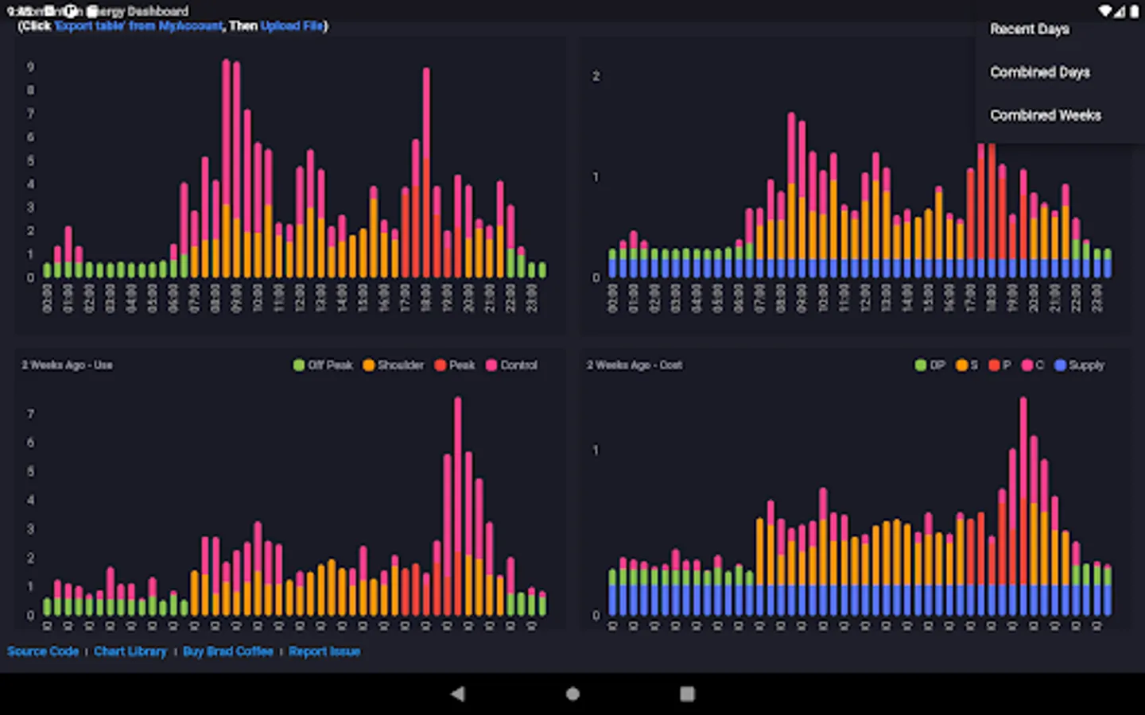
Task: Toggle Supply series in Cost legend
Action: coord(1080,365)
